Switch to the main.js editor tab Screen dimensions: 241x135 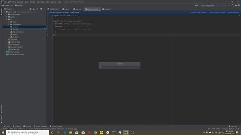click(x=66, y=9)
